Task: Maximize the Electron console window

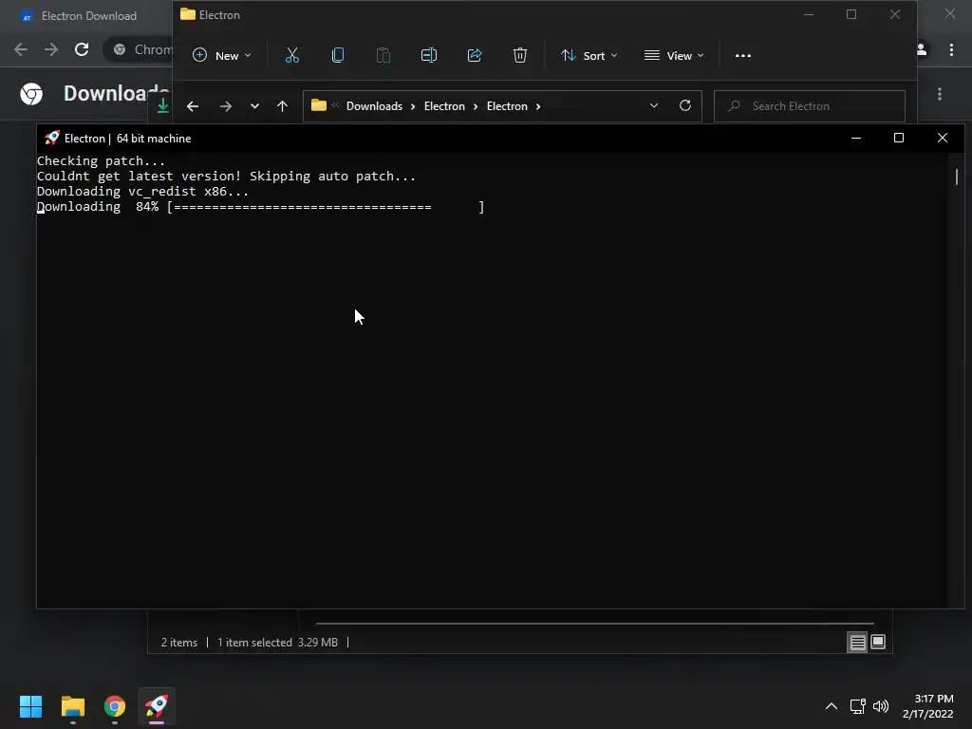Action: (x=898, y=138)
